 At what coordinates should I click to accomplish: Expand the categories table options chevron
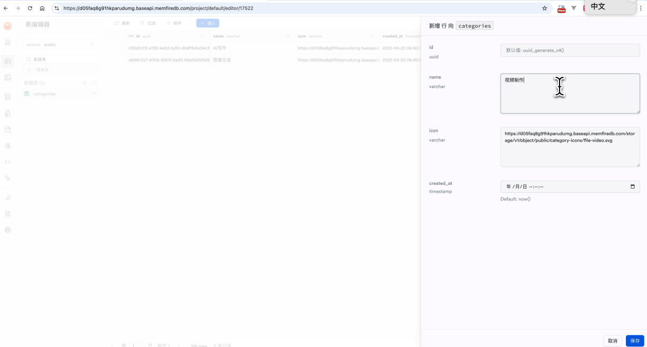(94, 94)
